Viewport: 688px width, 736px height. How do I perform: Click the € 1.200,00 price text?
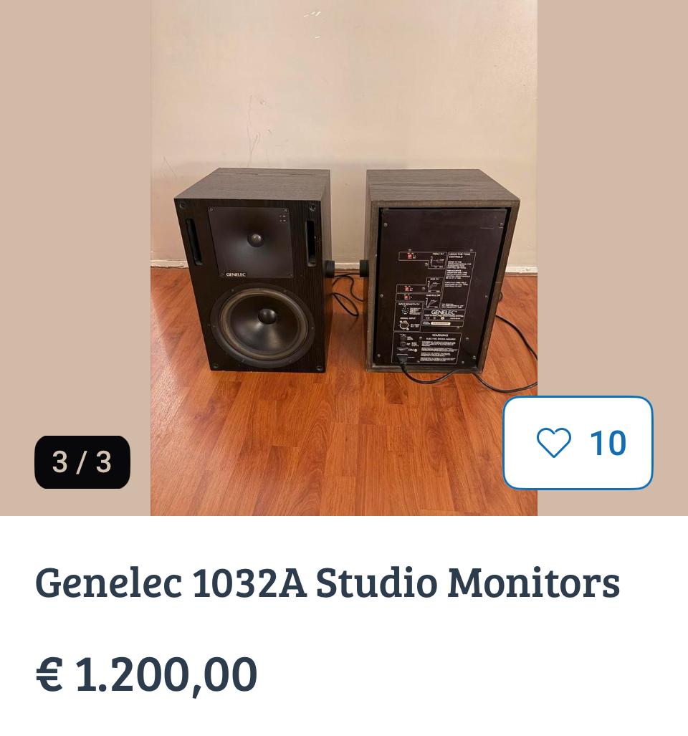pos(146,674)
